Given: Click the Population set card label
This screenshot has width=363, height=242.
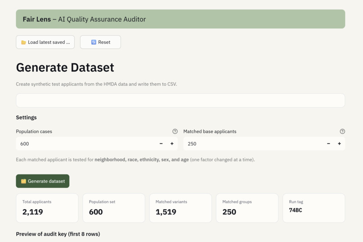Looking at the screenshot, I should pos(102,202).
